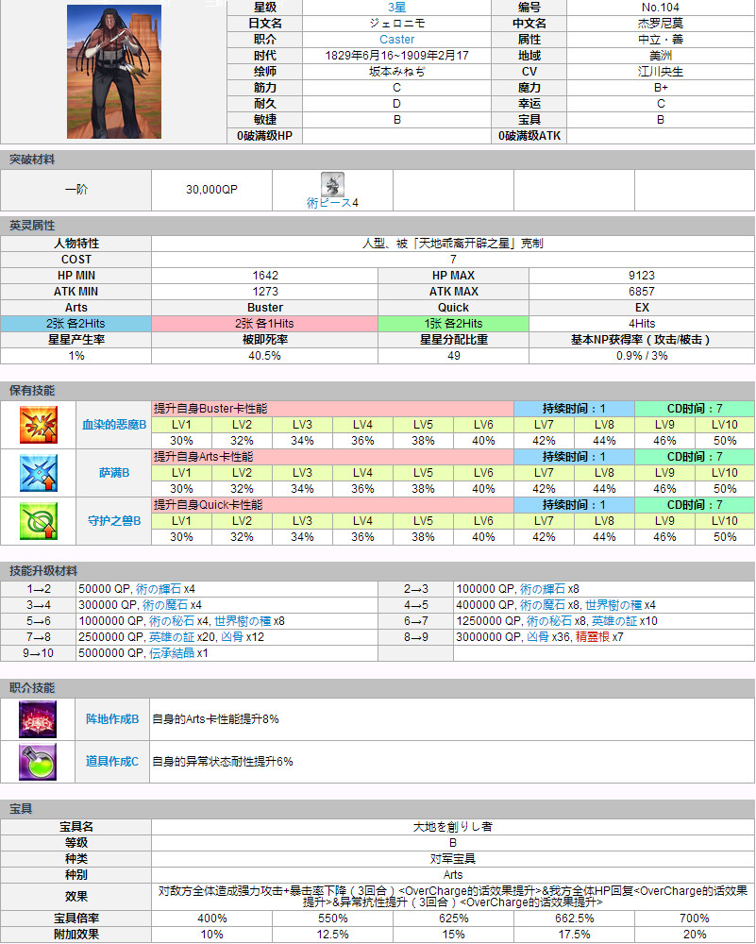Open the 血染的恶魔B skill link
This screenshot has width=756, height=944.
(x=114, y=425)
